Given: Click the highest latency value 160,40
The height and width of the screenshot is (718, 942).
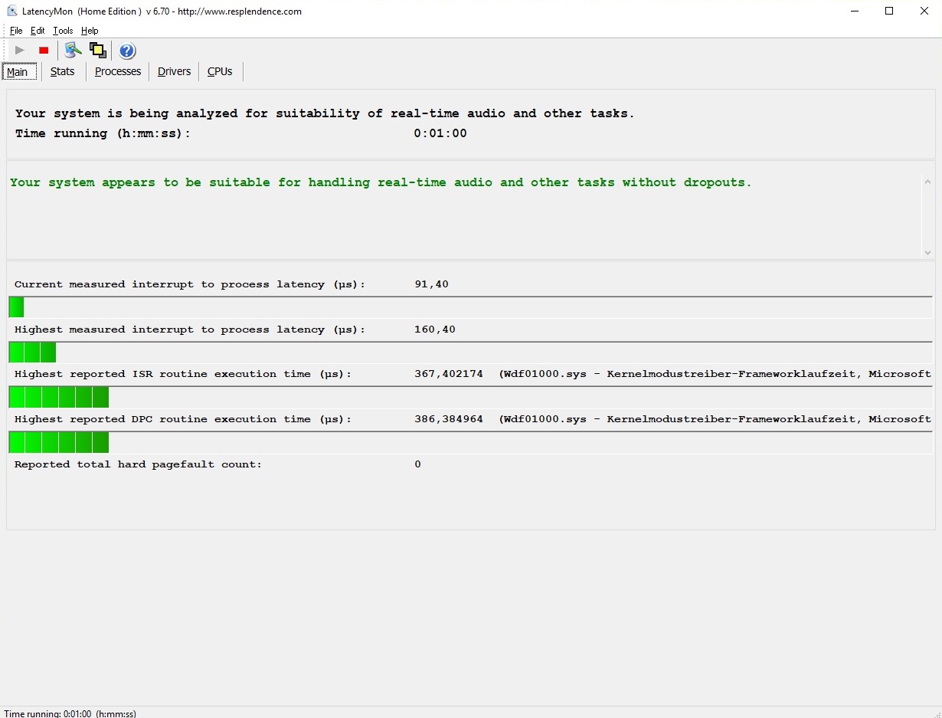Looking at the screenshot, I should (x=435, y=329).
